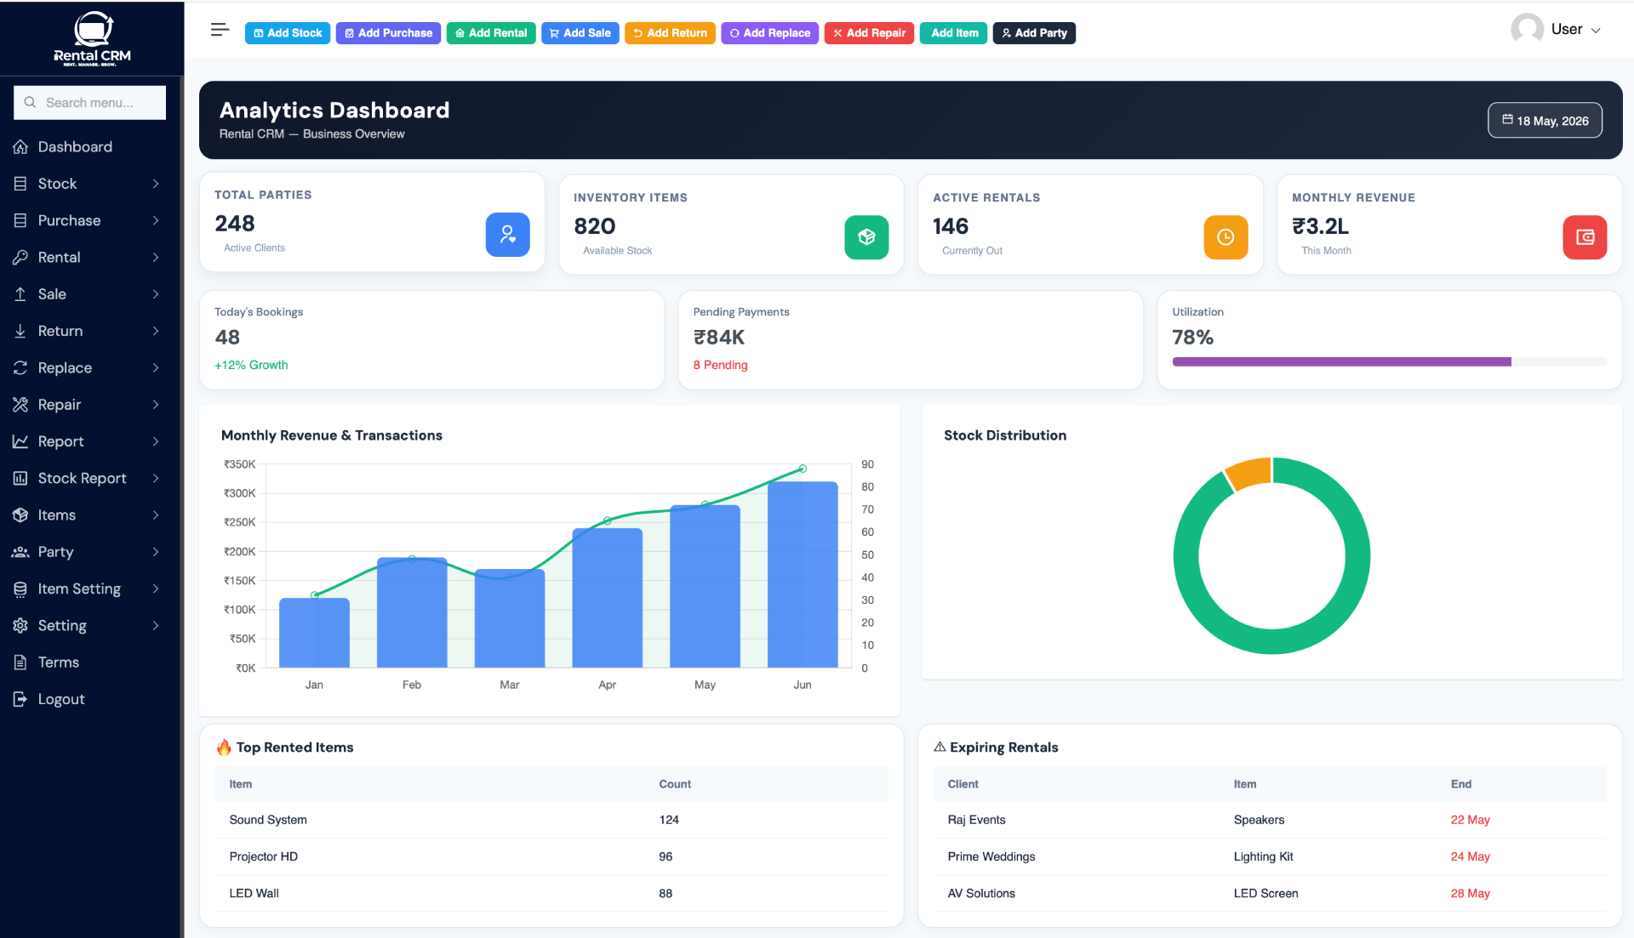Expand the Items menu chevron

click(x=156, y=515)
